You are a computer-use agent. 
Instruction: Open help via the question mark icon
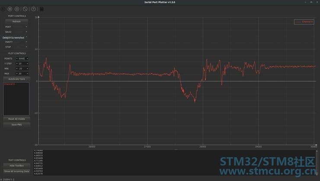[33, 9]
